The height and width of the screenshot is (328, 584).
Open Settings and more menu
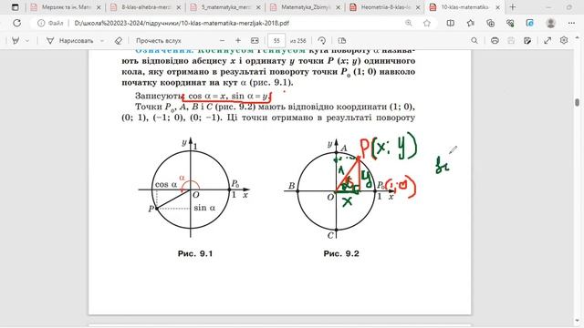(571, 23)
